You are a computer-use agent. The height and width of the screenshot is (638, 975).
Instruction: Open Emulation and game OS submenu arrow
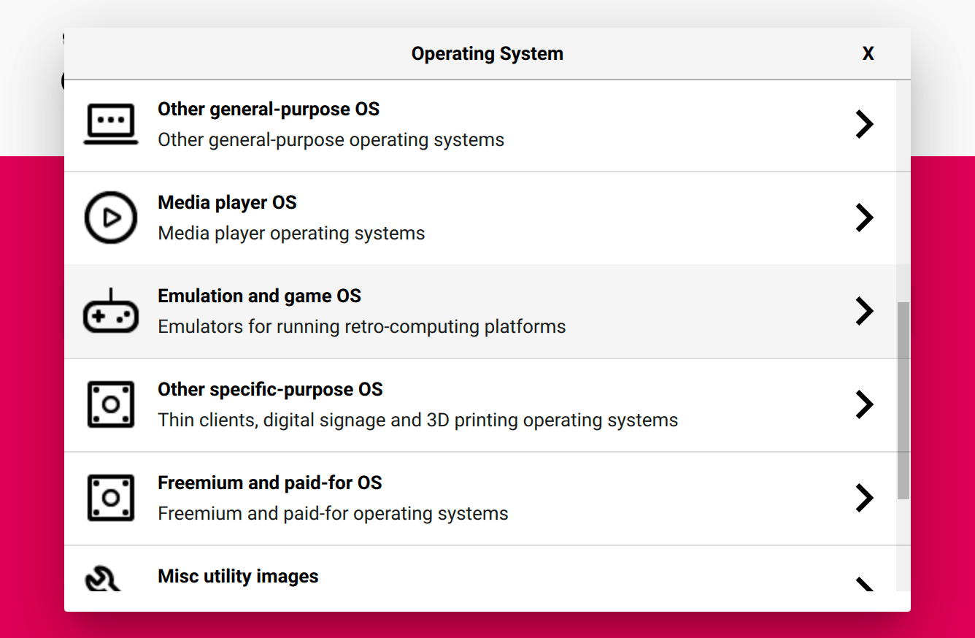tap(864, 311)
